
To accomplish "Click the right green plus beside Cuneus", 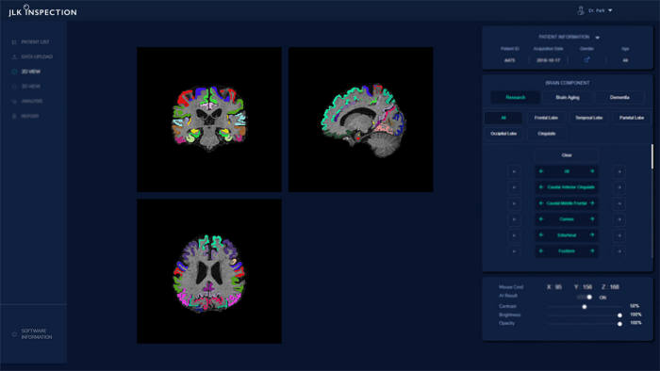I will click(x=592, y=219).
